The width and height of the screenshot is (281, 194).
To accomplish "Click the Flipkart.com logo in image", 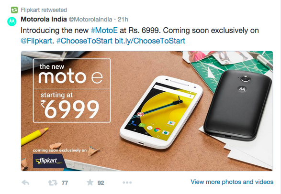I will (x=49, y=161).
